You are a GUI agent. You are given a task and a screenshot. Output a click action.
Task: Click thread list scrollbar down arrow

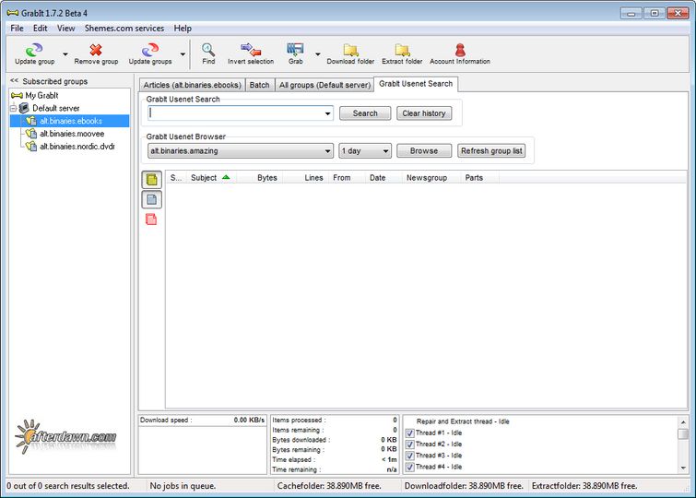click(683, 468)
